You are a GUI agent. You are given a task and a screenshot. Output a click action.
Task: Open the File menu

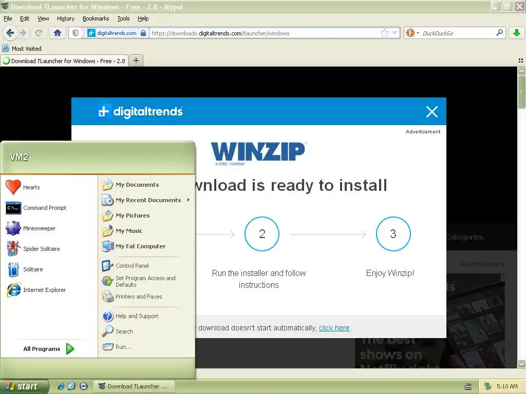[8, 18]
